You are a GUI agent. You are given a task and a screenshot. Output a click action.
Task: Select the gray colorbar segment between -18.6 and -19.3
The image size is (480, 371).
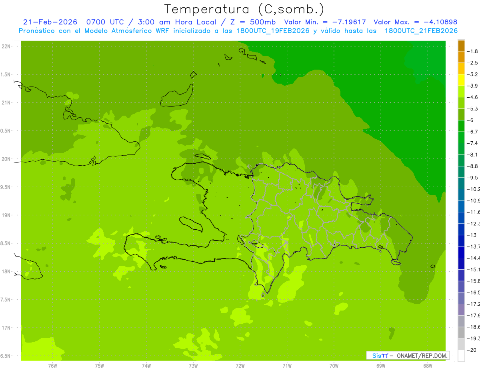tap(461, 333)
